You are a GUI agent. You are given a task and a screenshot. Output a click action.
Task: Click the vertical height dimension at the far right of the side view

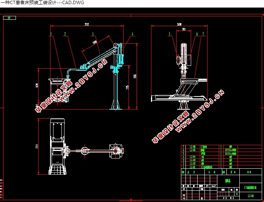coord(135,76)
